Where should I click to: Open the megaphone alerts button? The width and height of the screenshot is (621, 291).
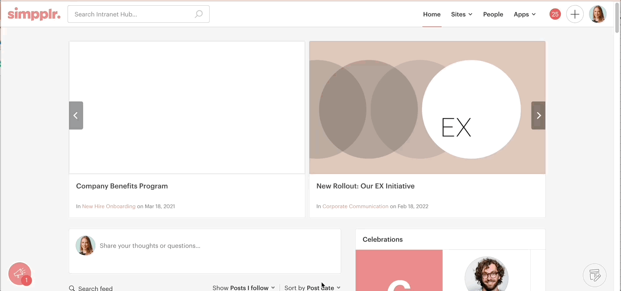[x=20, y=273]
